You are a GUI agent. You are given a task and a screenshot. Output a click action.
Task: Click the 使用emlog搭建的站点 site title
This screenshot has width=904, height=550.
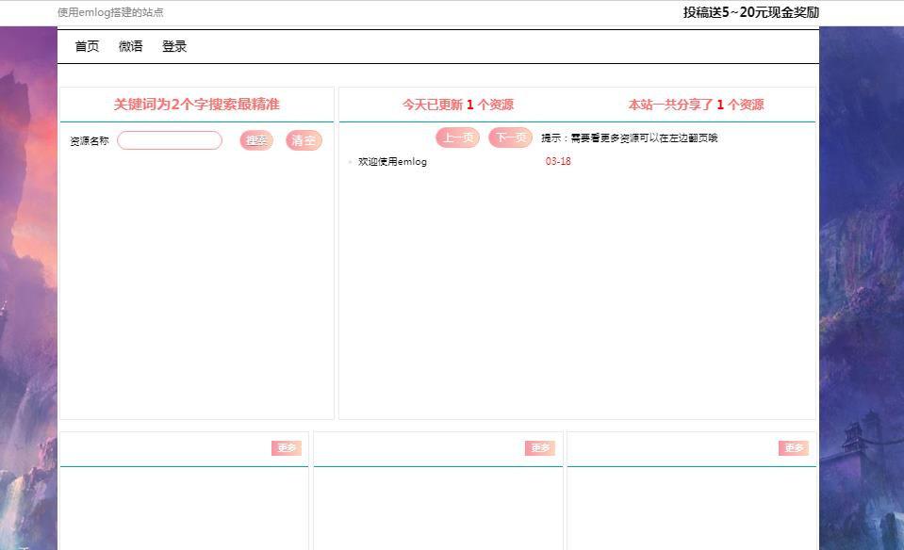pyautogui.click(x=110, y=12)
